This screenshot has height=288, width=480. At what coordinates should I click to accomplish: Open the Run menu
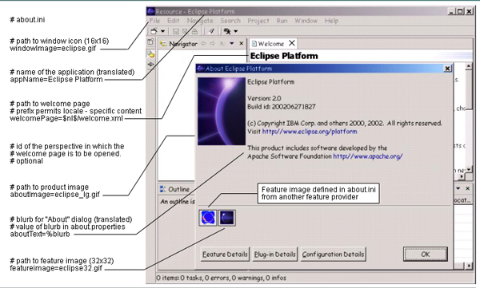[282, 21]
